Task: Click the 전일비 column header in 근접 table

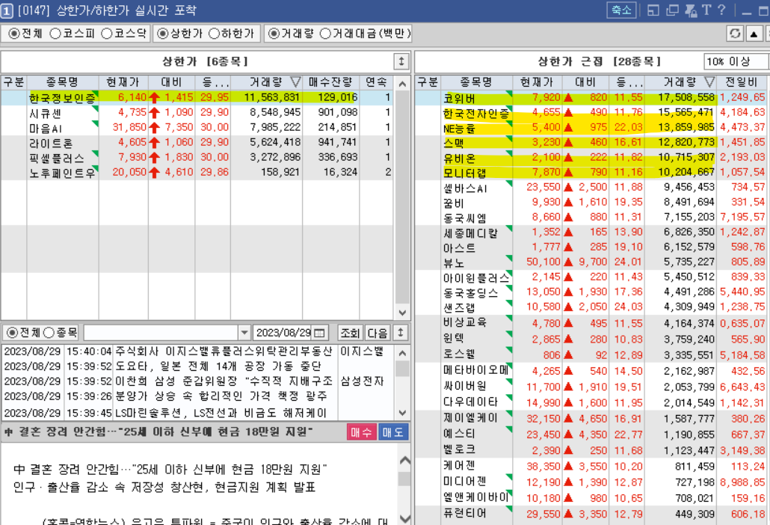Action: (x=742, y=82)
